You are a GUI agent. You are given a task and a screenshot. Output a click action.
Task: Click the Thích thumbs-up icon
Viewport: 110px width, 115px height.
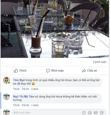pyautogui.click(x=16, y=71)
